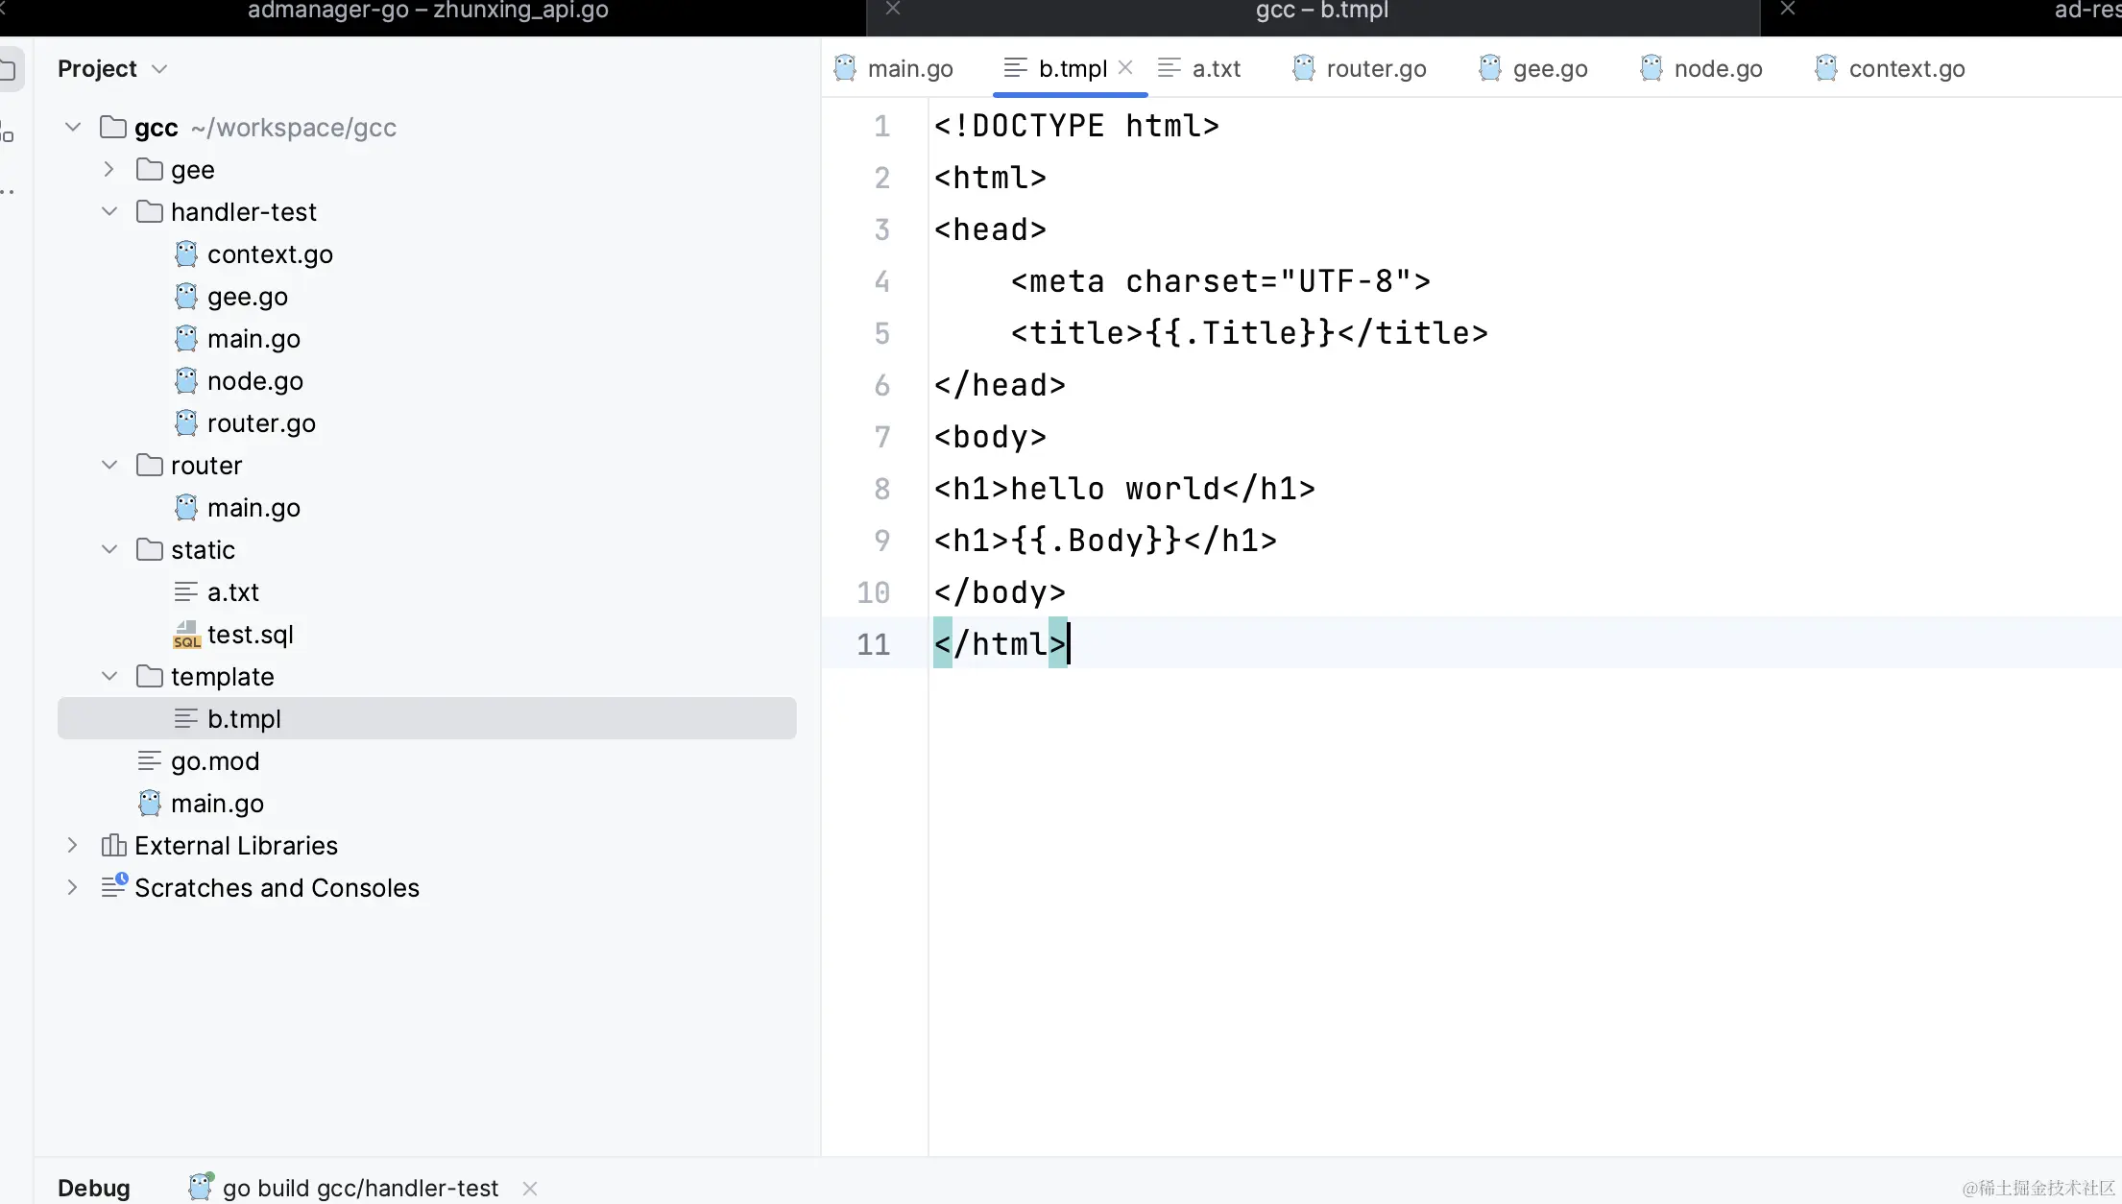Open the Debug tool window label
The width and height of the screenshot is (2122, 1204).
[94, 1188]
